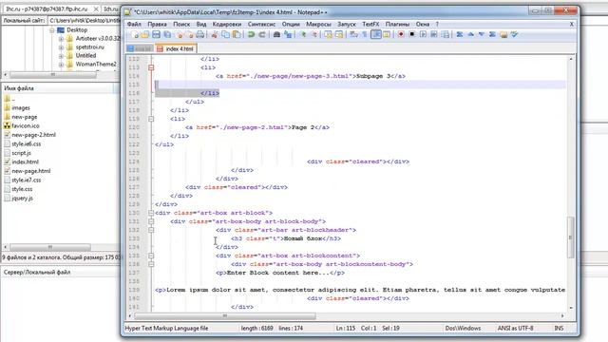608x342 pixels.
Task: Click the Paste toolbar icon
Action: coord(237,35)
